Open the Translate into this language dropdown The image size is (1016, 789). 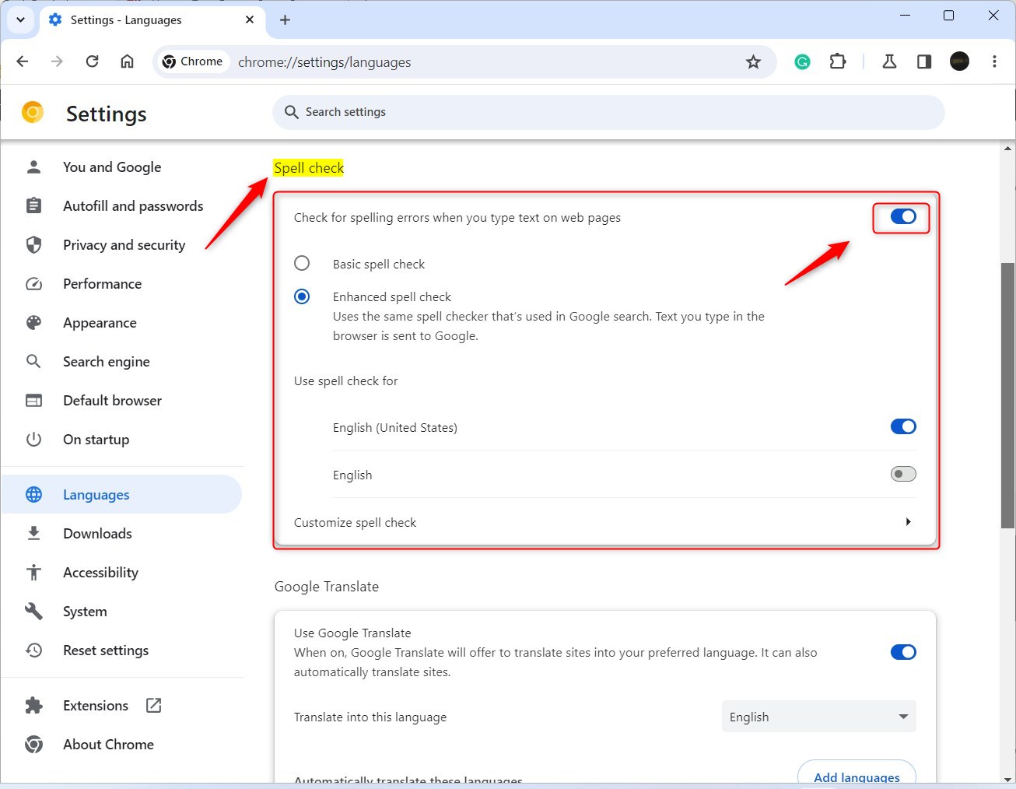818,717
